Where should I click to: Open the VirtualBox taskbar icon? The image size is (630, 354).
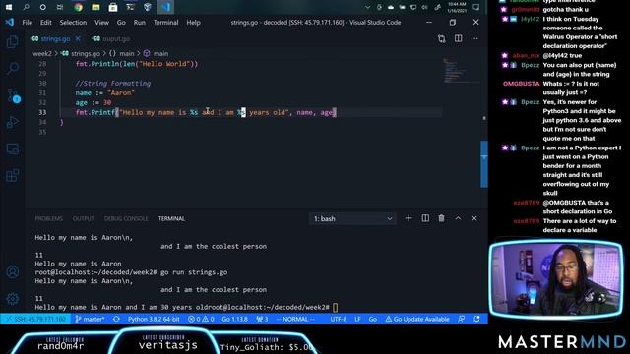pos(148,7)
